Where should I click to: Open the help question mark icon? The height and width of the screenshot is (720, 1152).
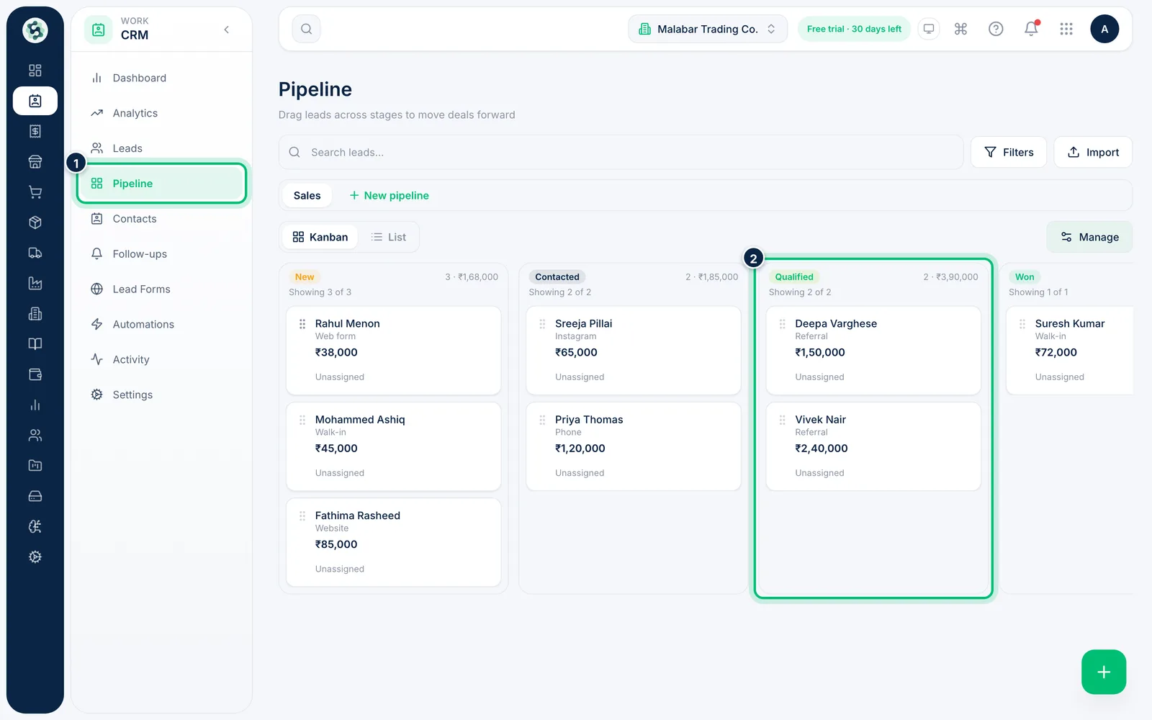[996, 29]
